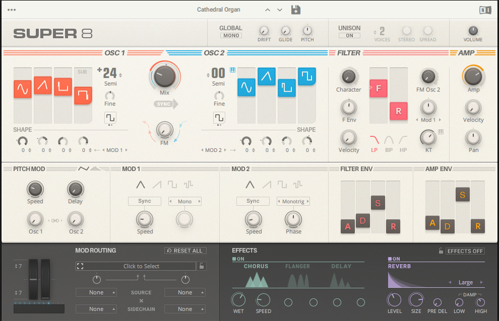
Task: Click the Native Instruments logo
Action: click(485, 10)
